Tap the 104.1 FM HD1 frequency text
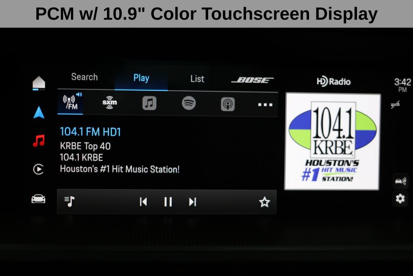The width and height of the screenshot is (413, 276). [x=90, y=132]
